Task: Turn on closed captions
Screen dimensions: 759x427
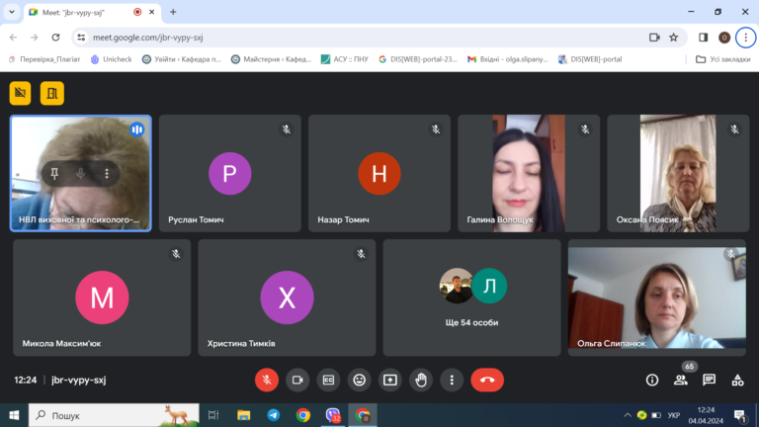Action: pos(328,380)
